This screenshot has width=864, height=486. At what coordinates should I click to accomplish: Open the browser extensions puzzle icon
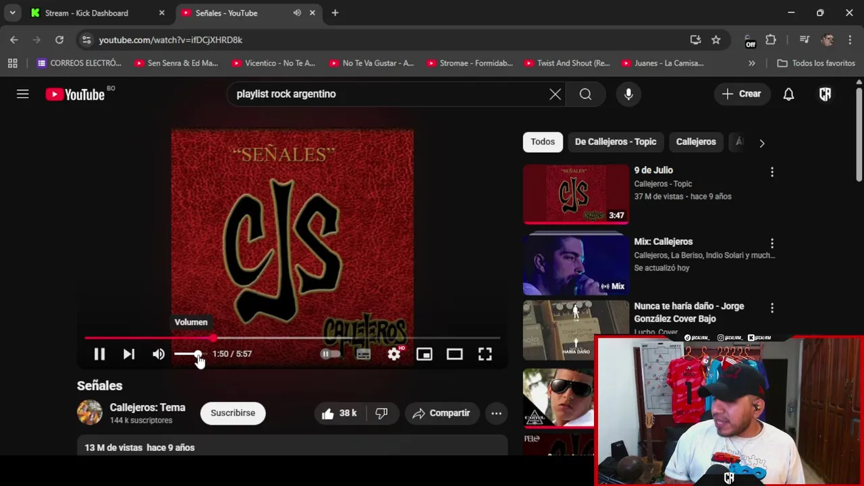pos(771,40)
